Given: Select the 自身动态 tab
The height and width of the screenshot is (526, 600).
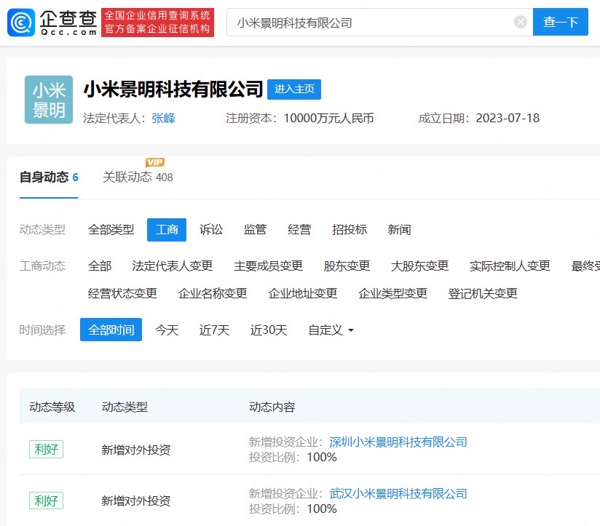Looking at the screenshot, I should (49, 177).
